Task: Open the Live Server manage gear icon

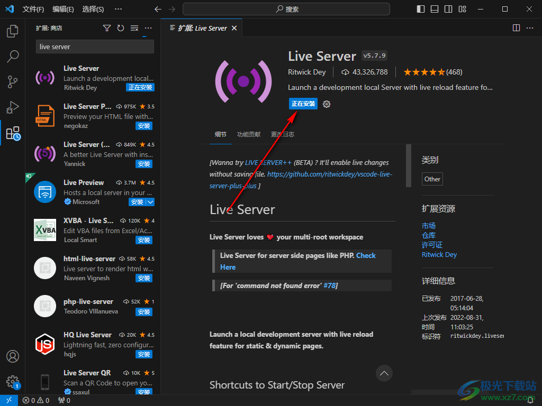Action: click(327, 104)
